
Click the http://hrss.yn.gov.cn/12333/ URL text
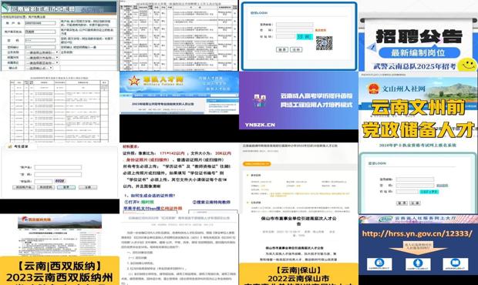[x=417, y=233]
